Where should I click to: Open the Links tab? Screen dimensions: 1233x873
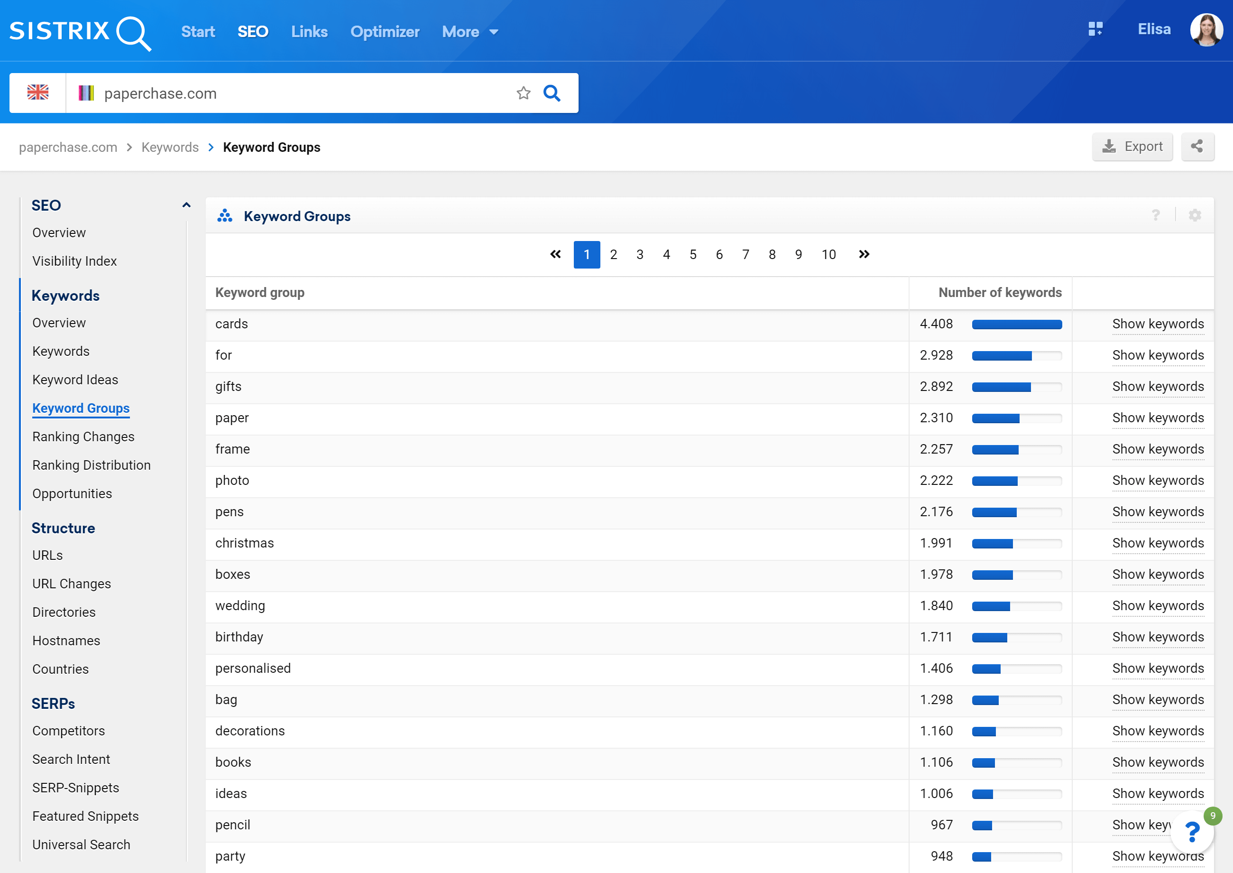[x=310, y=32]
